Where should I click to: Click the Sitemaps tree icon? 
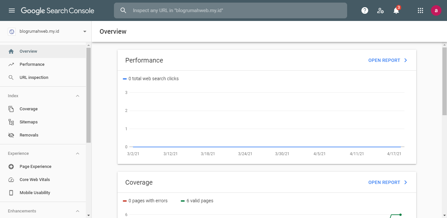tap(11, 122)
